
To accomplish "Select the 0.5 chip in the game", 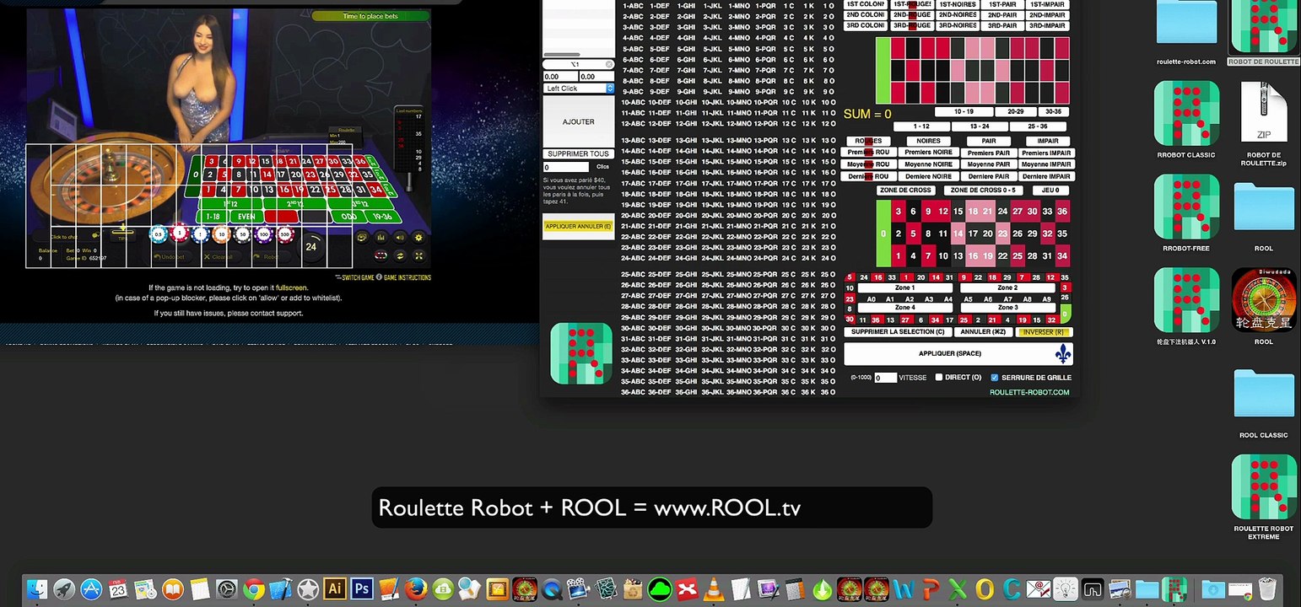I will pos(159,234).
